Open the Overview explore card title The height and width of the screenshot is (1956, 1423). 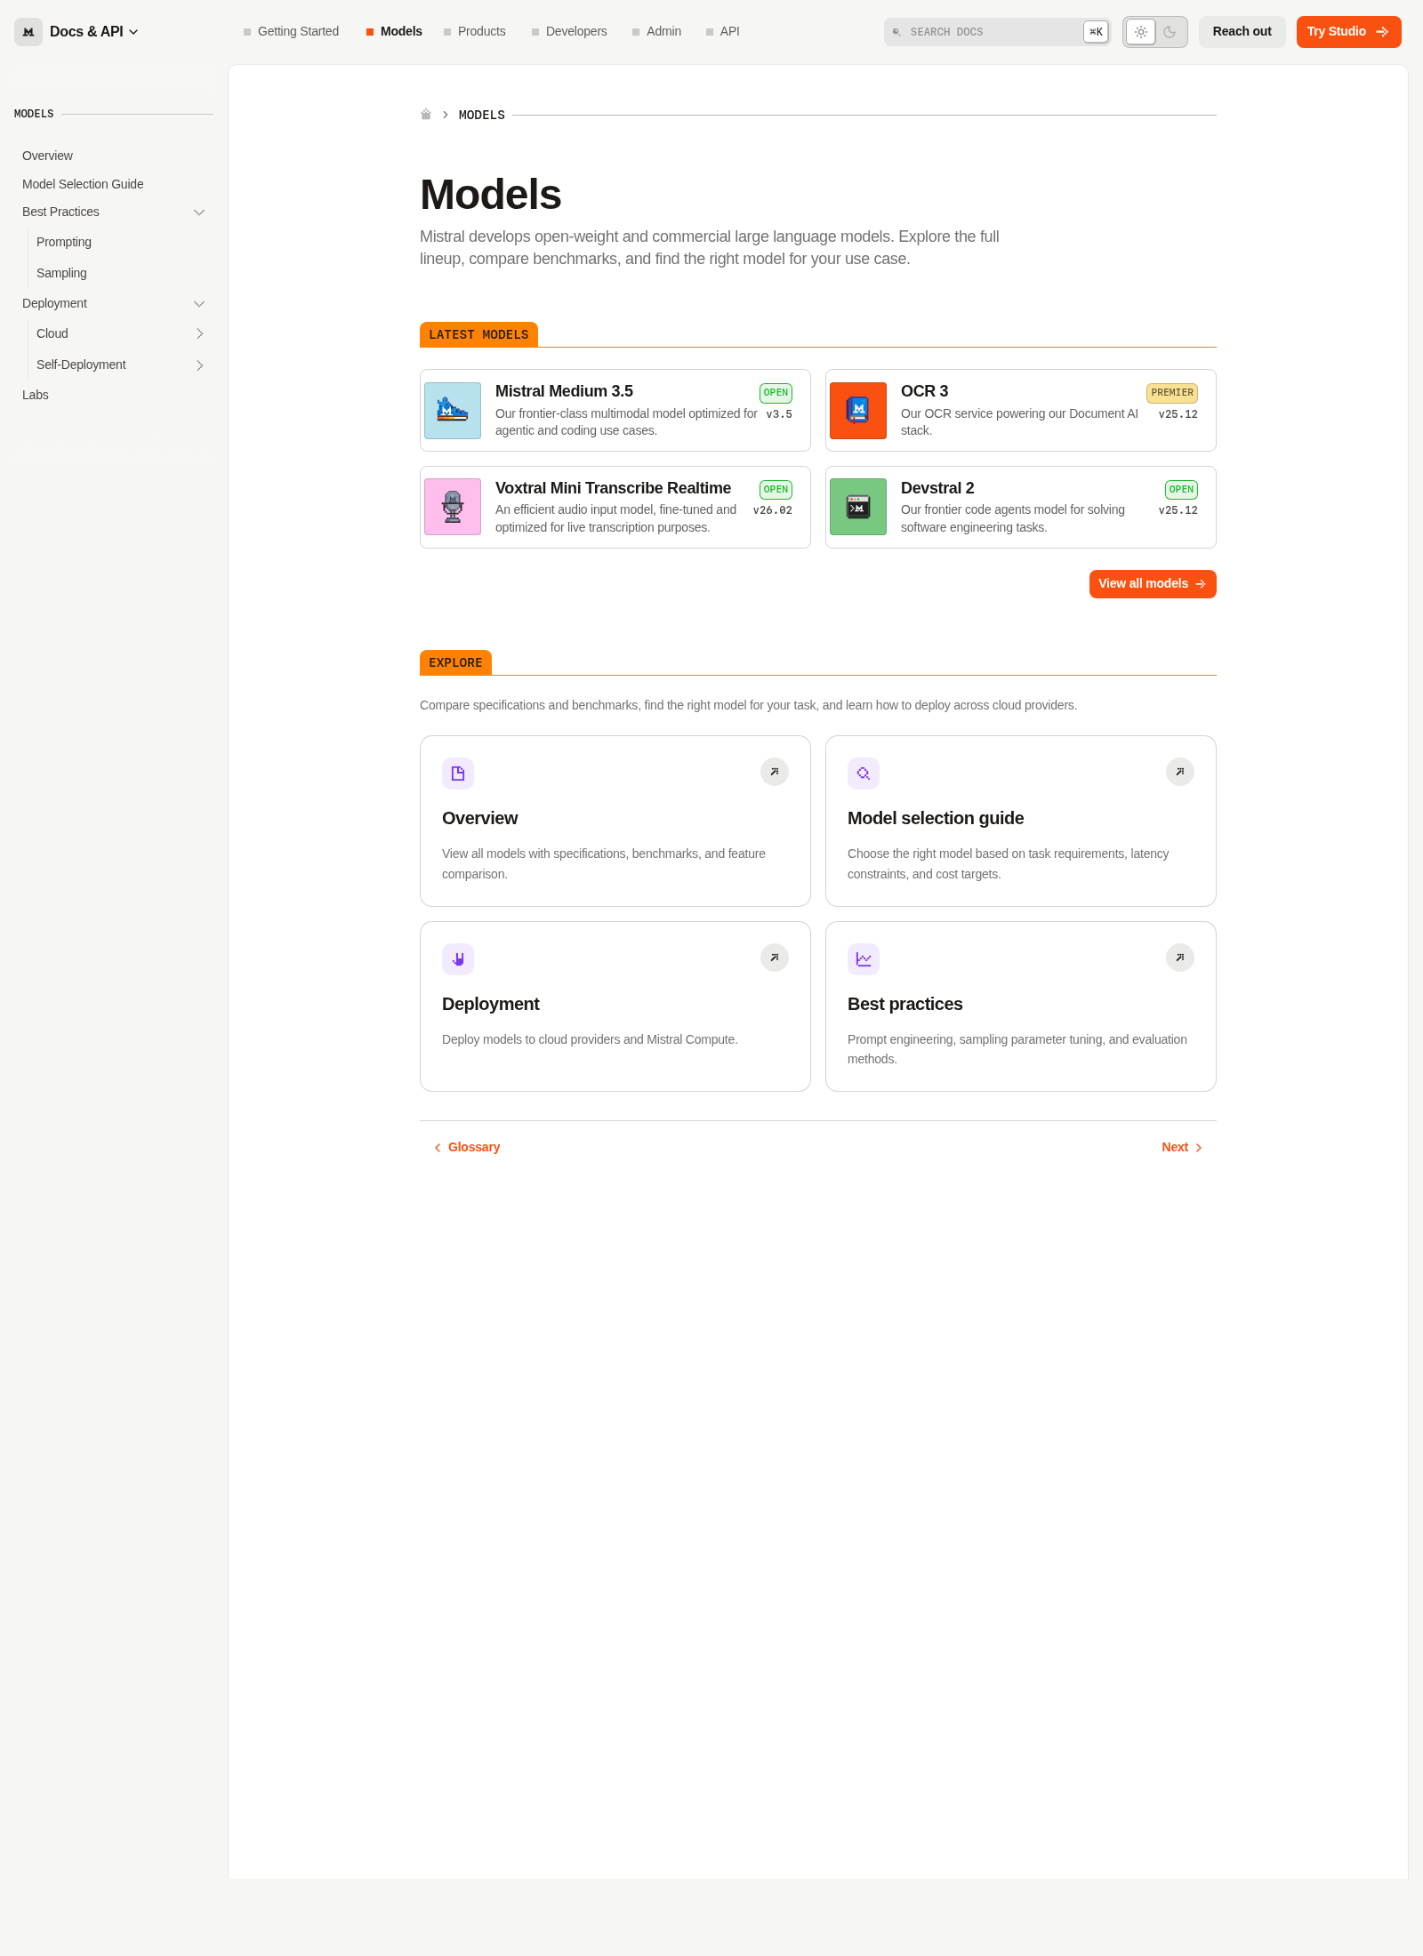pos(480,818)
